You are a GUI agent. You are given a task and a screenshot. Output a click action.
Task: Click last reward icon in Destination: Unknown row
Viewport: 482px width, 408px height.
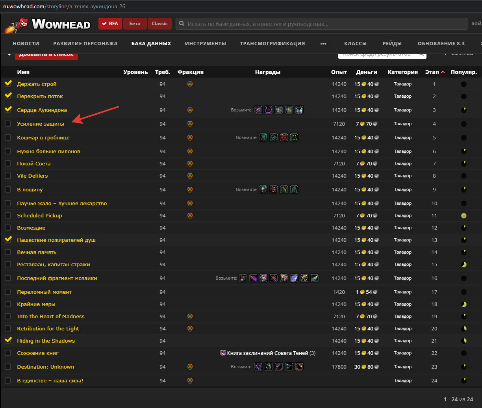(299, 367)
